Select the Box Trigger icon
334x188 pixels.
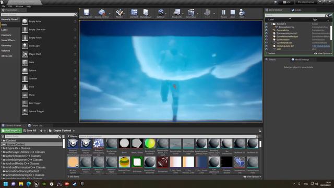point(25,103)
